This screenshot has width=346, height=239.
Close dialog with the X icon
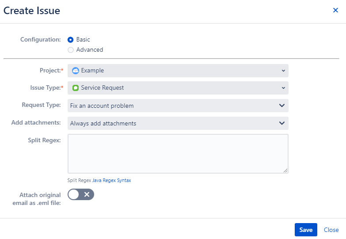(335, 10)
